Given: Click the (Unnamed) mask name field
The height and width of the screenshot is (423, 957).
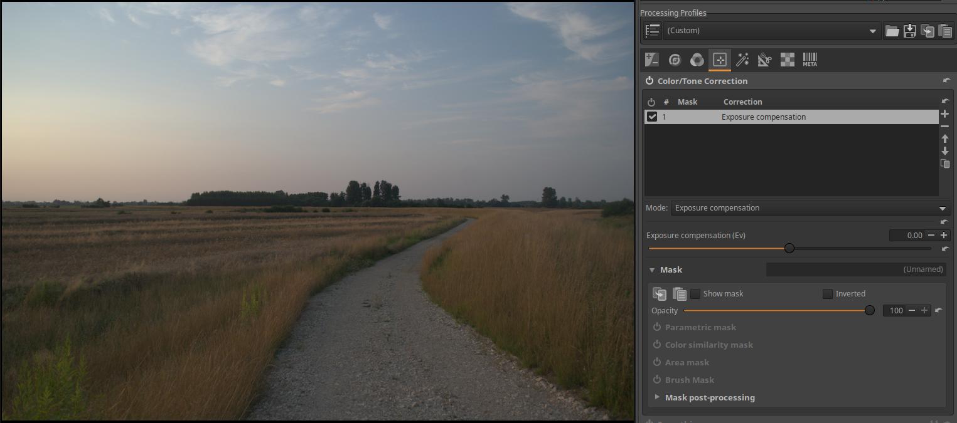Looking at the screenshot, I should pos(856,269).
